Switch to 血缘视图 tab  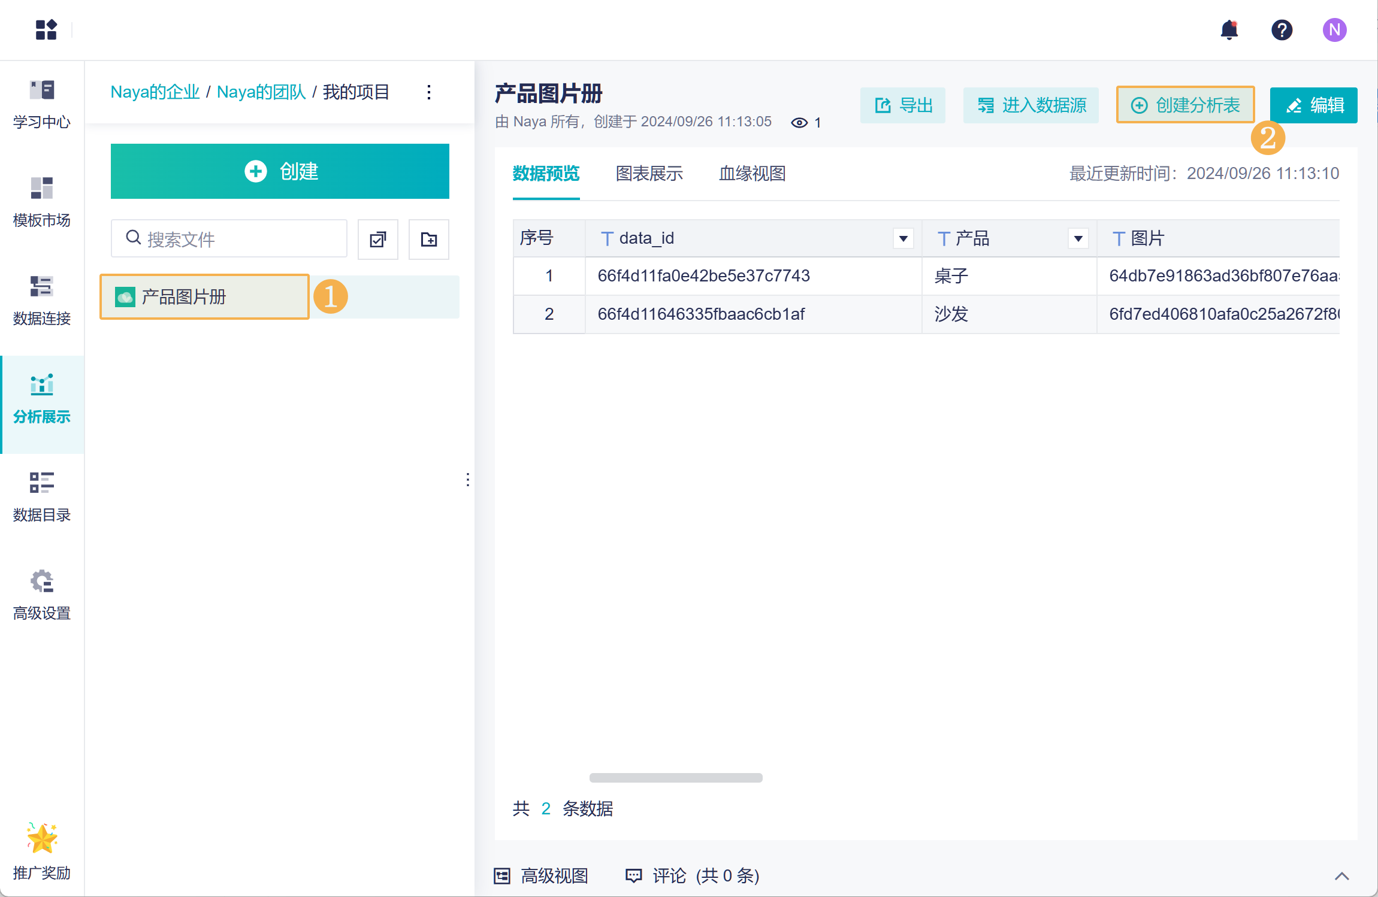point(752,174)
